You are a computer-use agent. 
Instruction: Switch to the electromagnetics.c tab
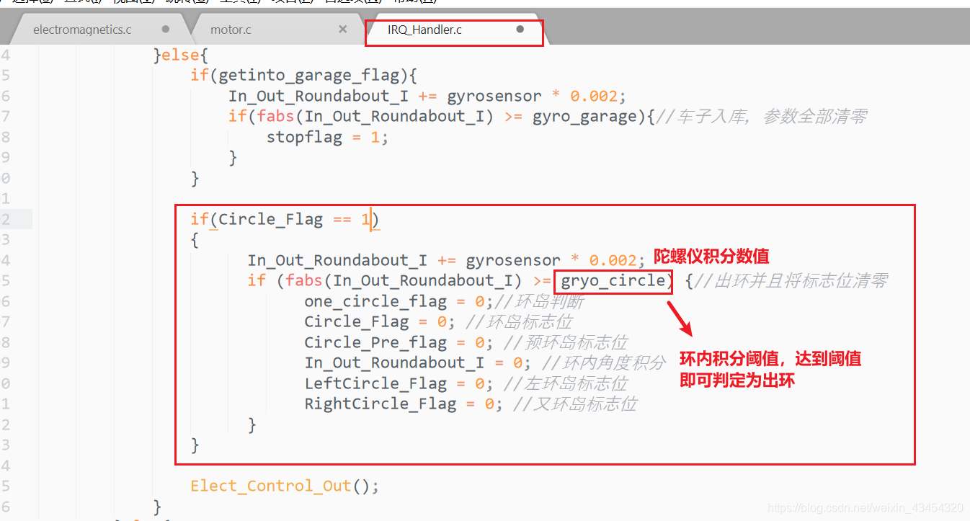pyautogui.click(x=82, y=30)
